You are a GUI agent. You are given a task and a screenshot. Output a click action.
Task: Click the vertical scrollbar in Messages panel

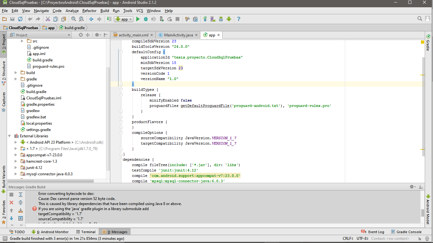(x=422, y=213)
